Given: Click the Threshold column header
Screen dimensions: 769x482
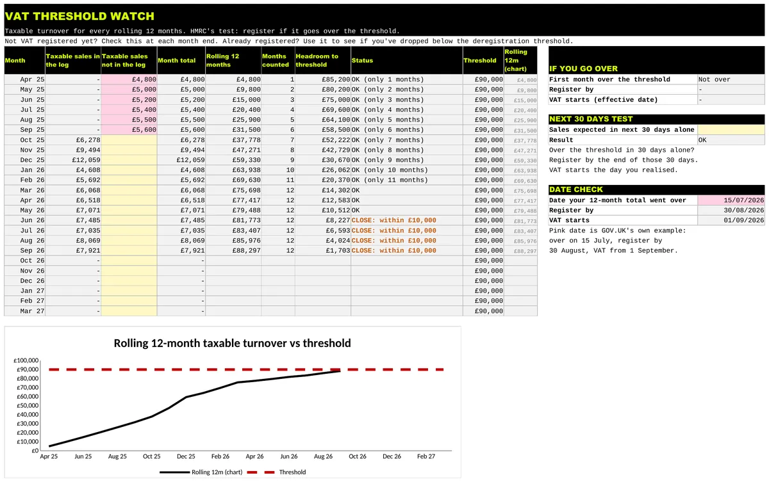Looking at the screenshot, I should [x=483, y=60].
